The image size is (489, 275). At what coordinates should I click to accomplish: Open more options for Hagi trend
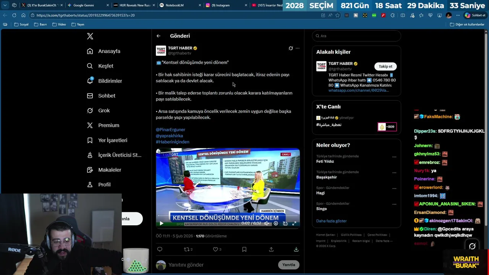(394, 188)
